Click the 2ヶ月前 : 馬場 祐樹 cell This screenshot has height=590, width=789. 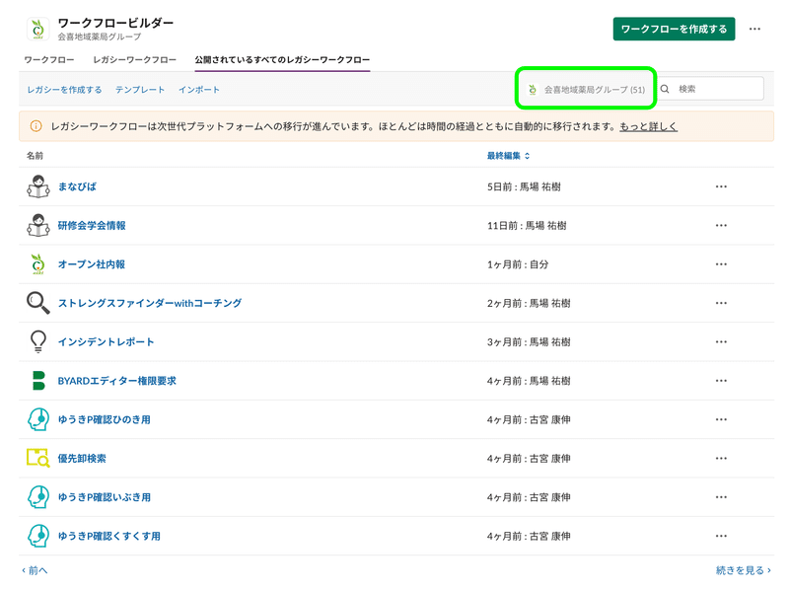pos(529,303)
